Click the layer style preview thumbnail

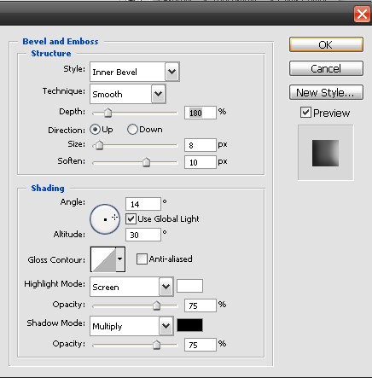click(325, 153)
